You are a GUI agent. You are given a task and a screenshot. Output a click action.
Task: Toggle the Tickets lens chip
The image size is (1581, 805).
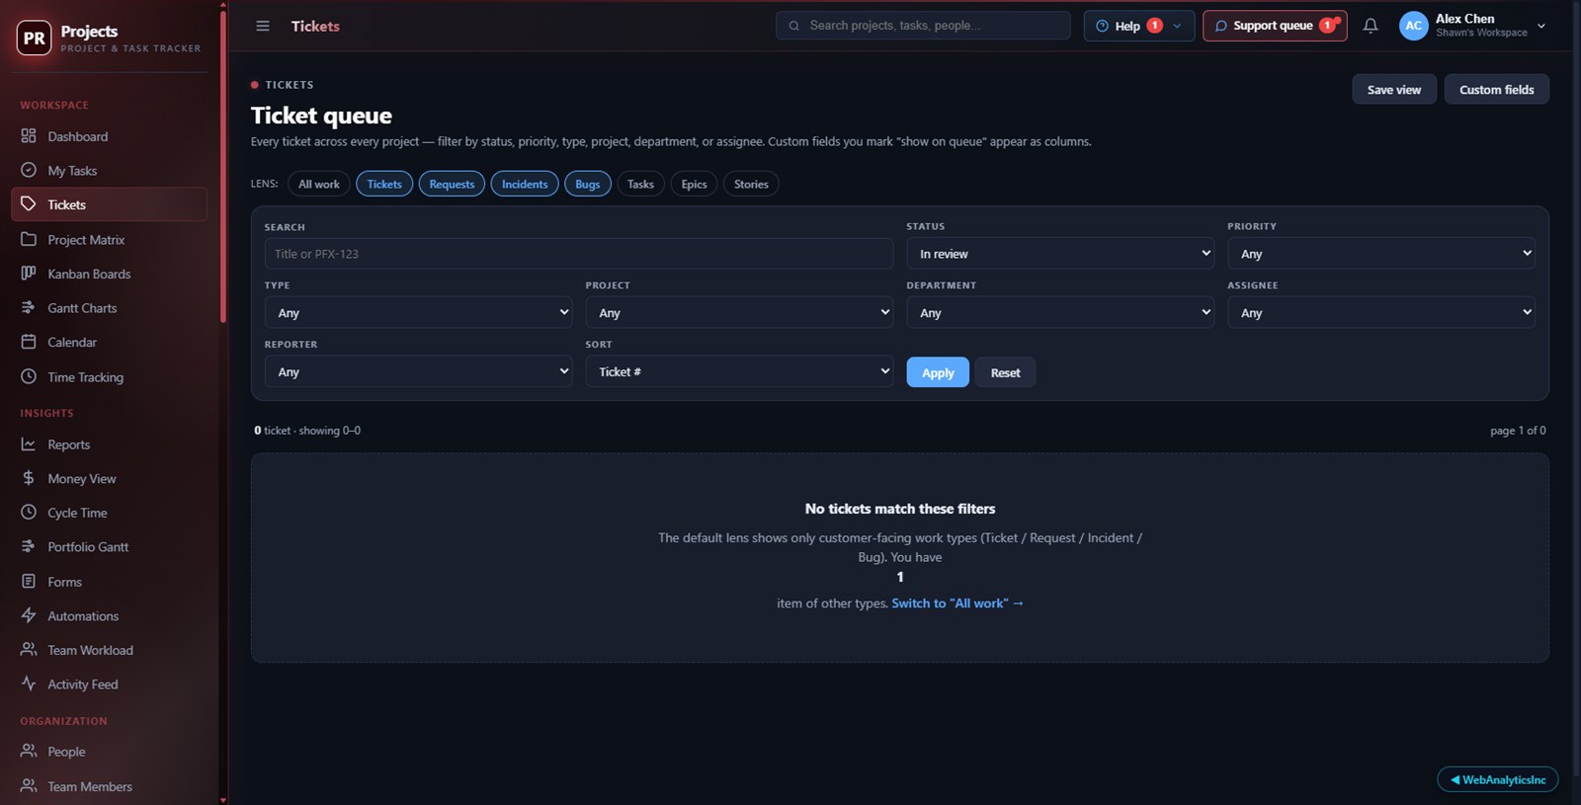(x=384, y=184)
